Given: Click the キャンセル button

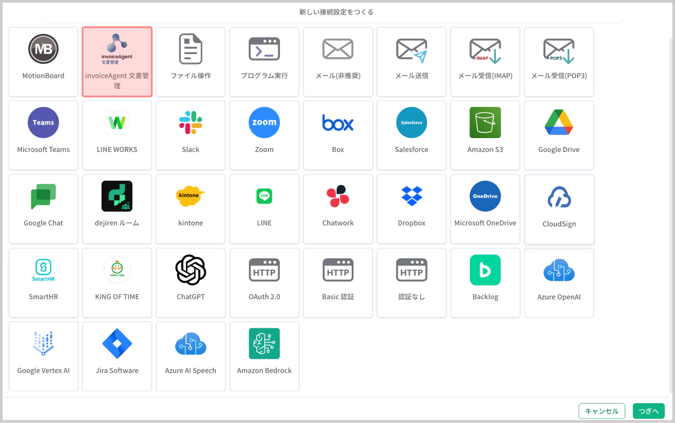Looking at the screenshot, I should click(601, 411).
